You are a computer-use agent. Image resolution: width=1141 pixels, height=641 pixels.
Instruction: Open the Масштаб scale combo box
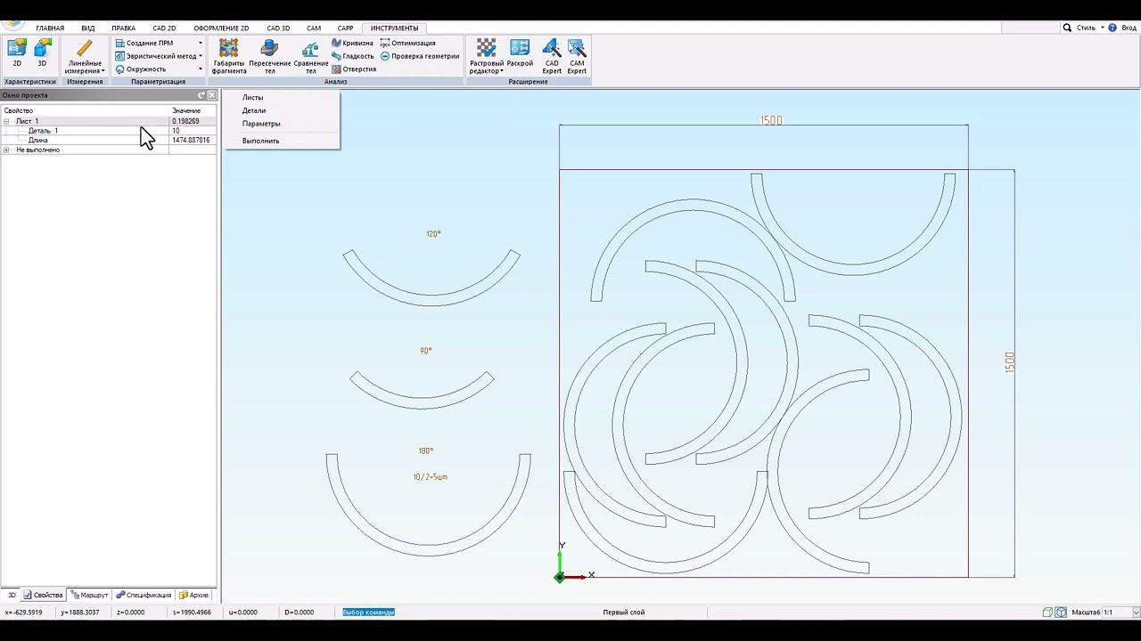coord(1120,613)
